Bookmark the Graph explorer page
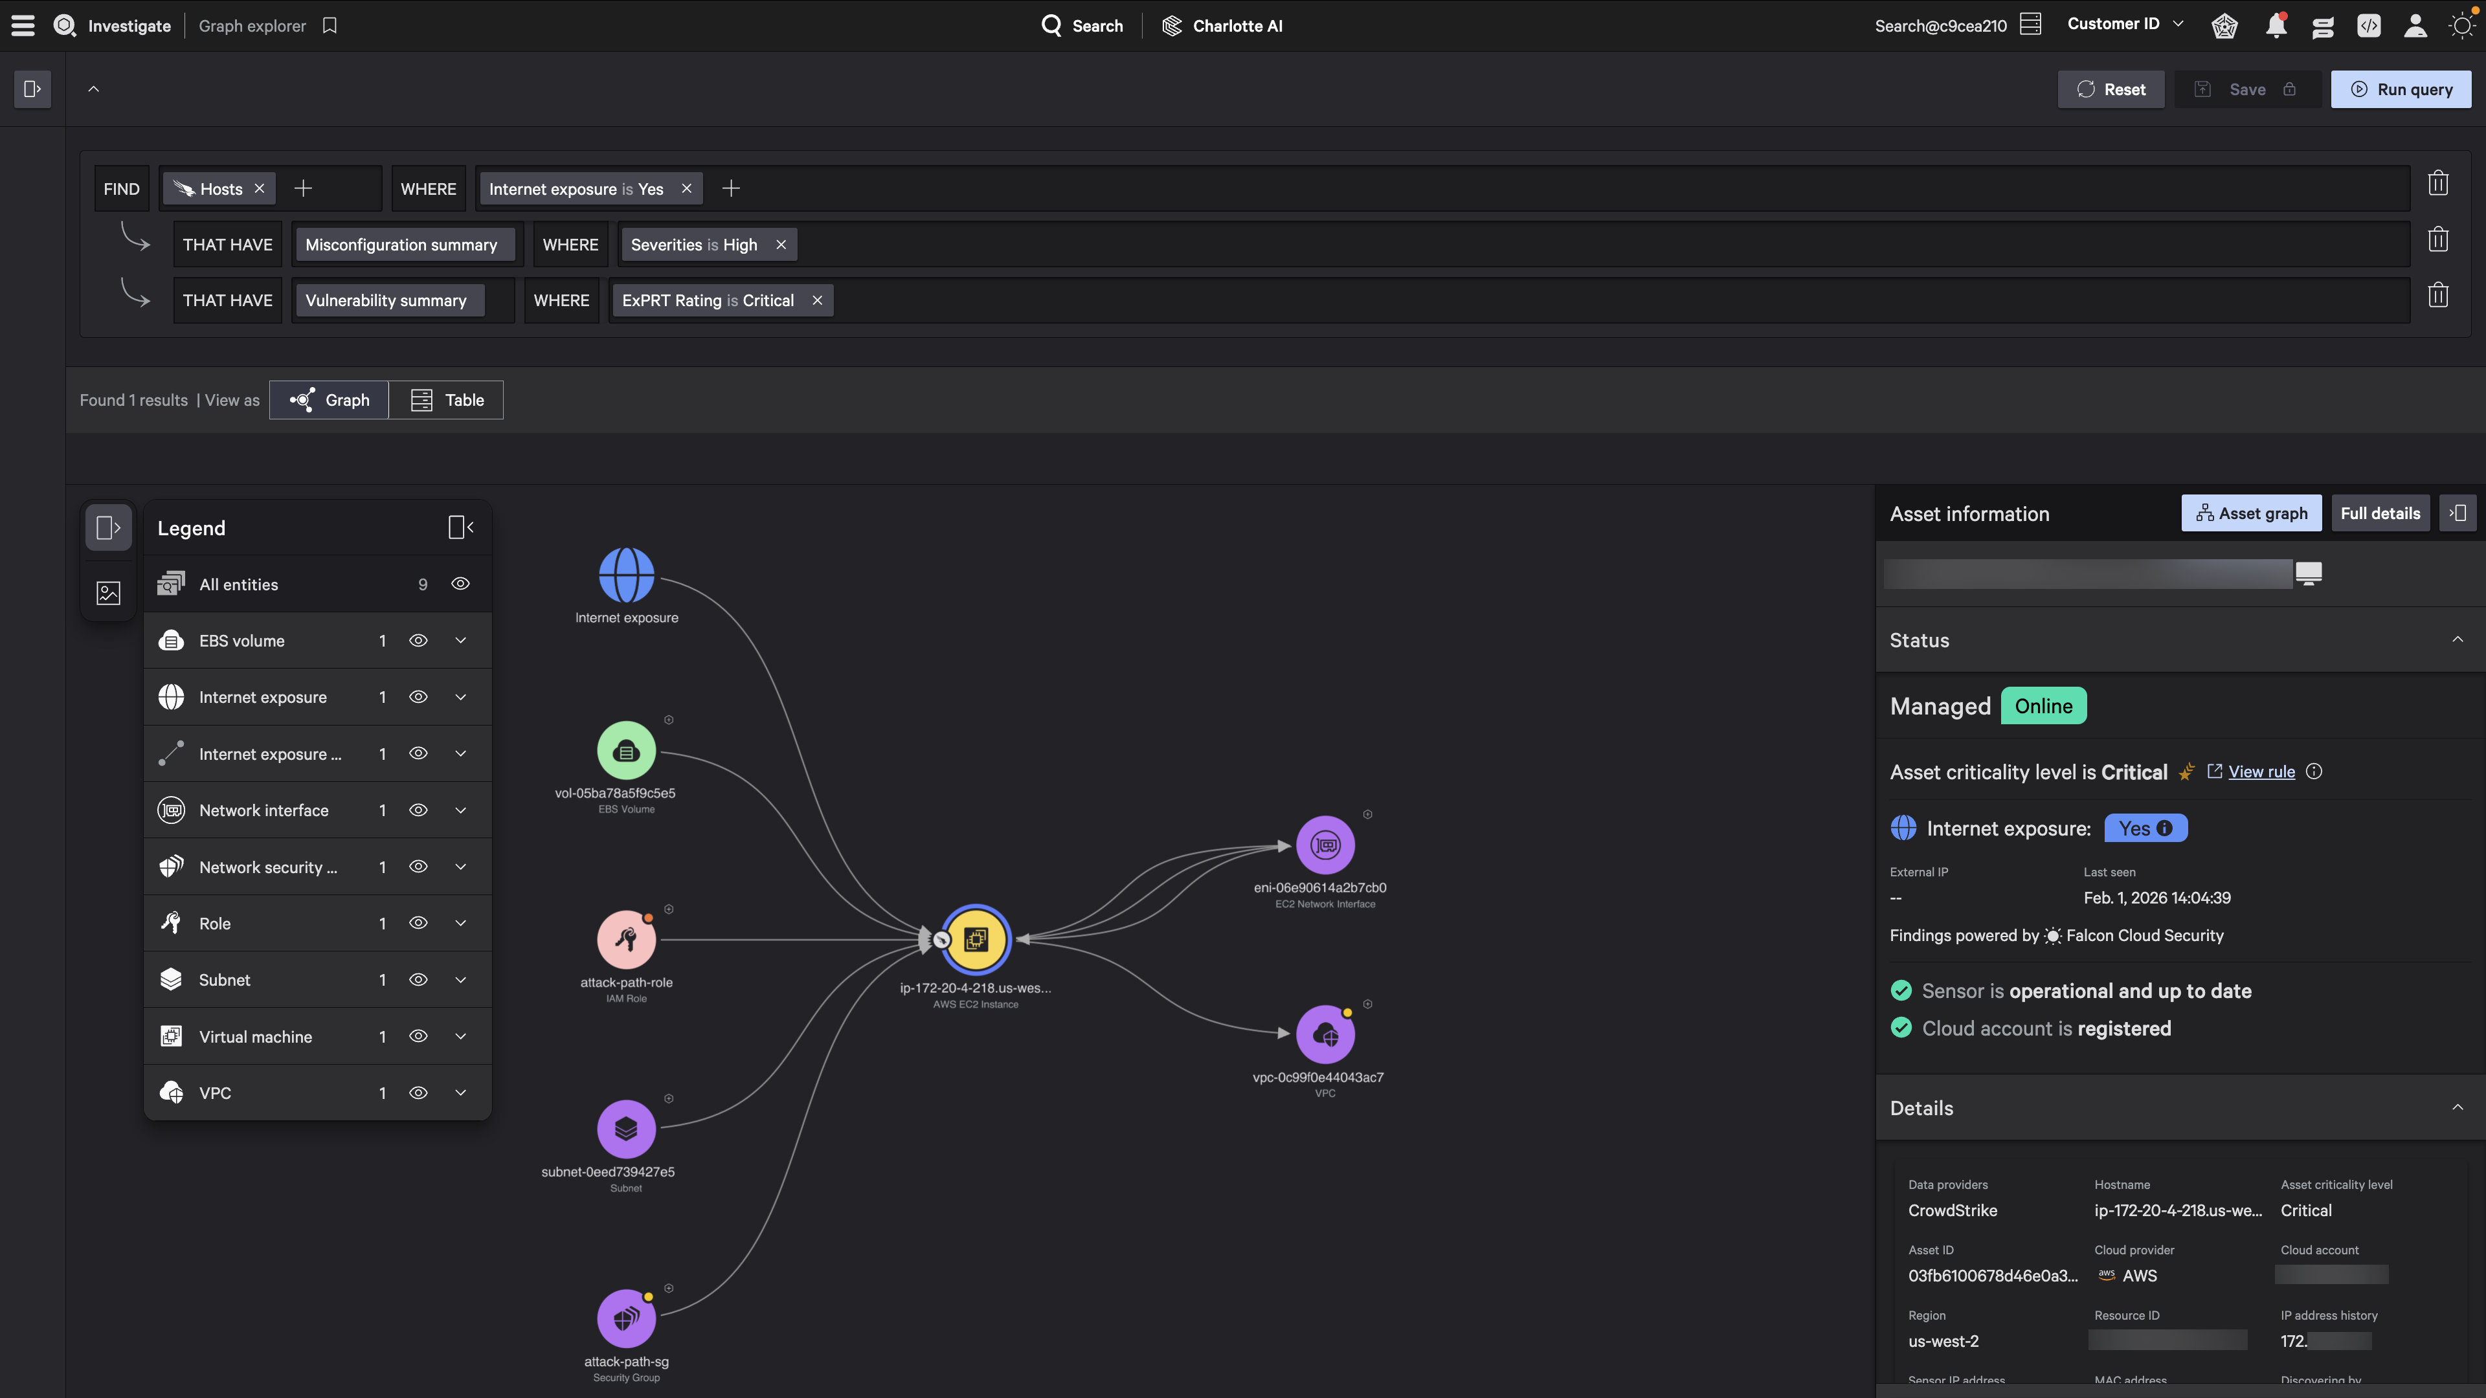2486x1398 pixels. point(330,25)
